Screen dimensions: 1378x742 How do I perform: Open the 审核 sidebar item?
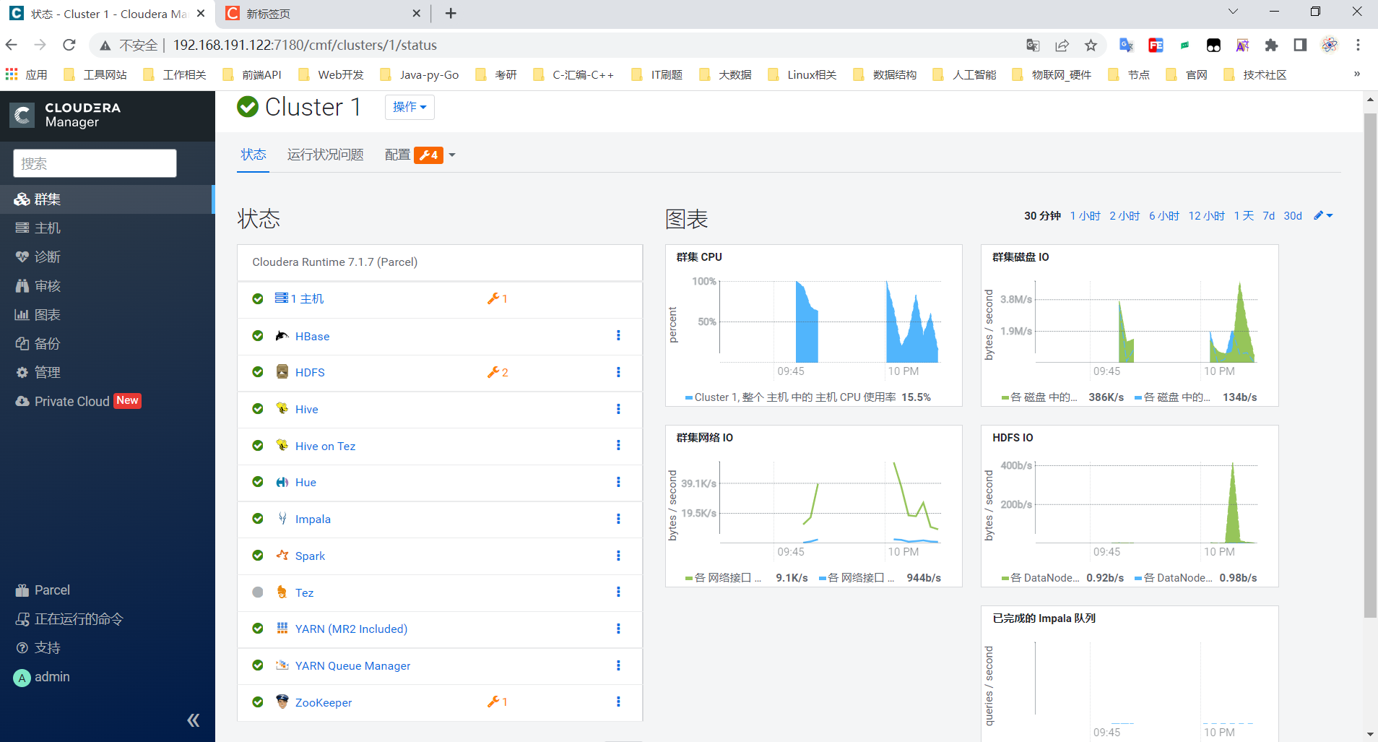pos(47,285)
